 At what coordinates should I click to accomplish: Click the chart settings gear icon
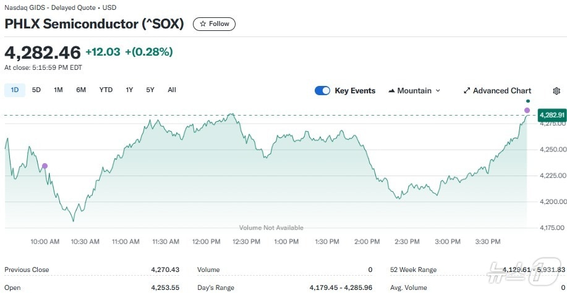(556, 91)
